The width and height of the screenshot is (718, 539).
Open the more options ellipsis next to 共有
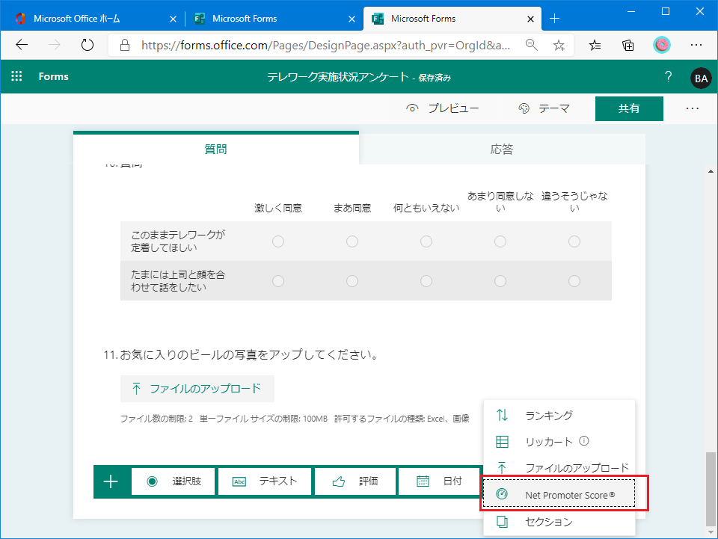point(692,108)
